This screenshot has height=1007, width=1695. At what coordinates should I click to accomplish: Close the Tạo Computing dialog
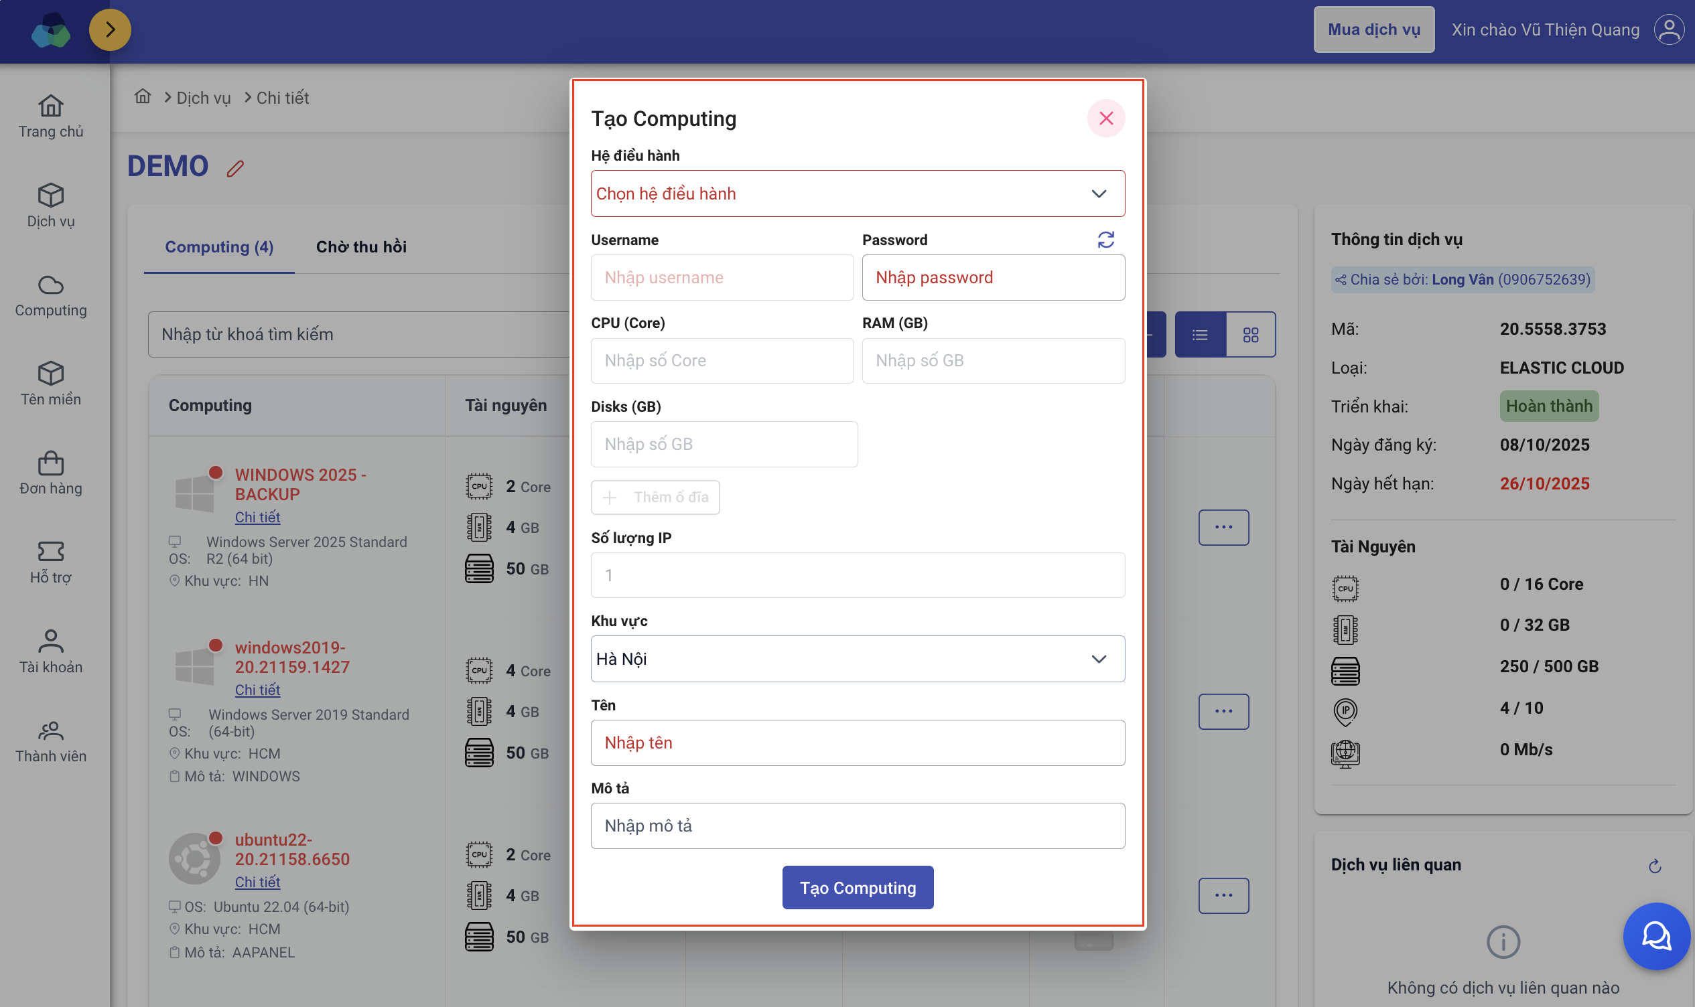pyautogui.click(x=1106, y=118)
